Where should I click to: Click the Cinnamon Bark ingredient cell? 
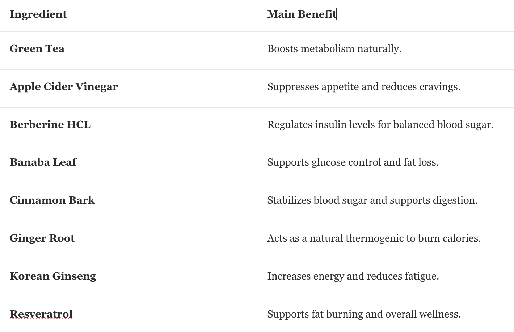(52, 200)
